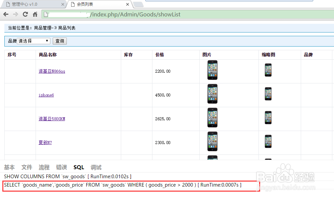Select the SQL debug tab
334x199 pixels.
tap(79, 168)
